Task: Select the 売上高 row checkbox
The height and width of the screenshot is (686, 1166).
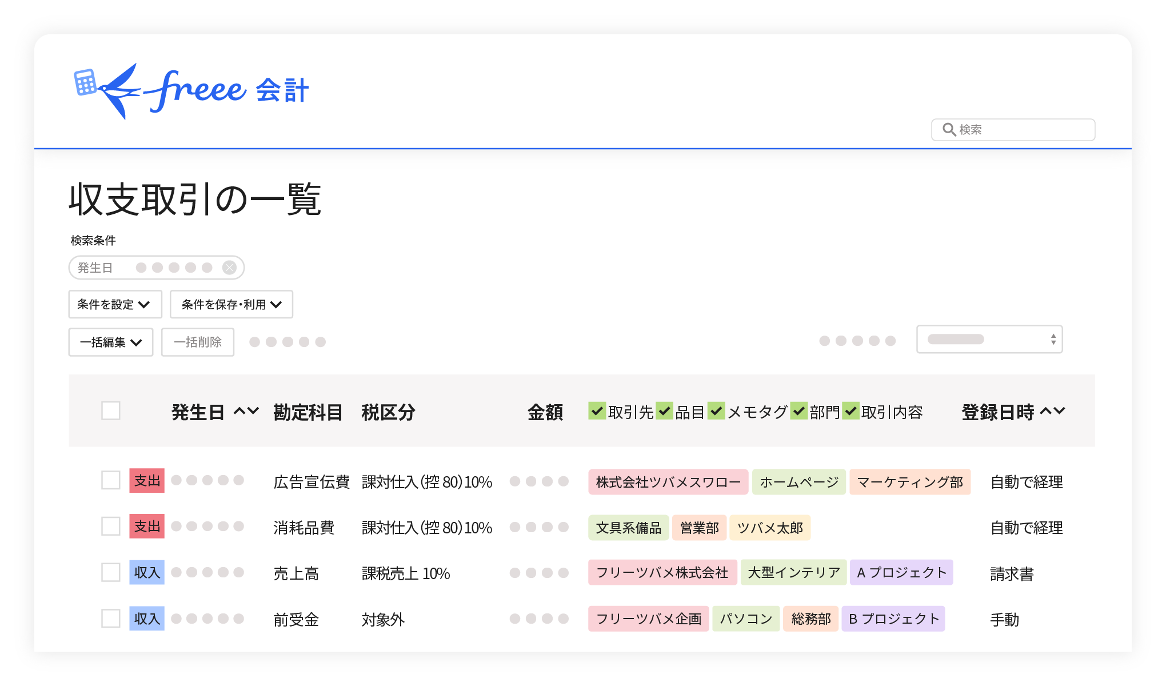Action: pos(111,572)
